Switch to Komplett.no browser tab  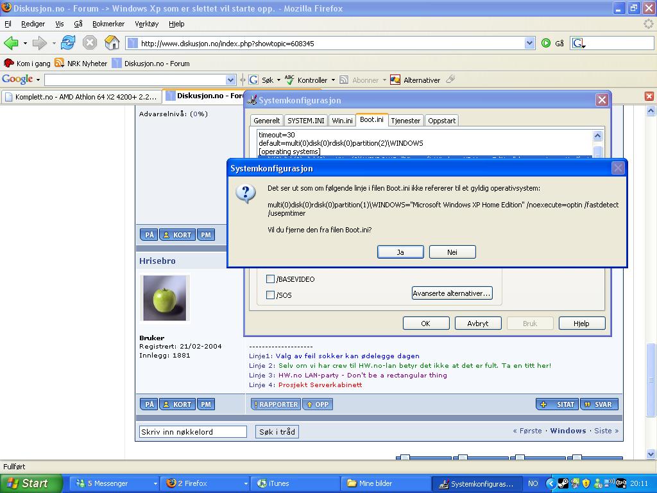(81, 97)
